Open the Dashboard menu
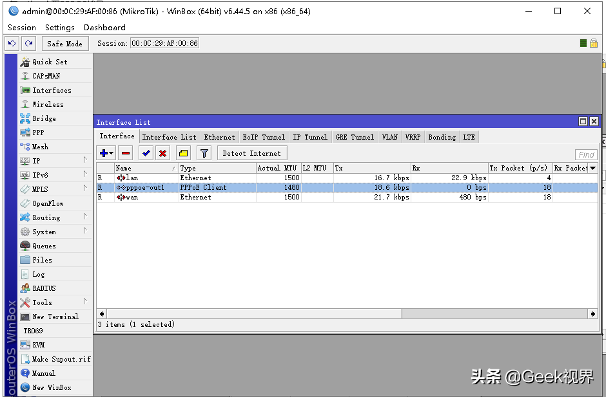The height and width of the screenshot is (397, 606). coord(104,28)
